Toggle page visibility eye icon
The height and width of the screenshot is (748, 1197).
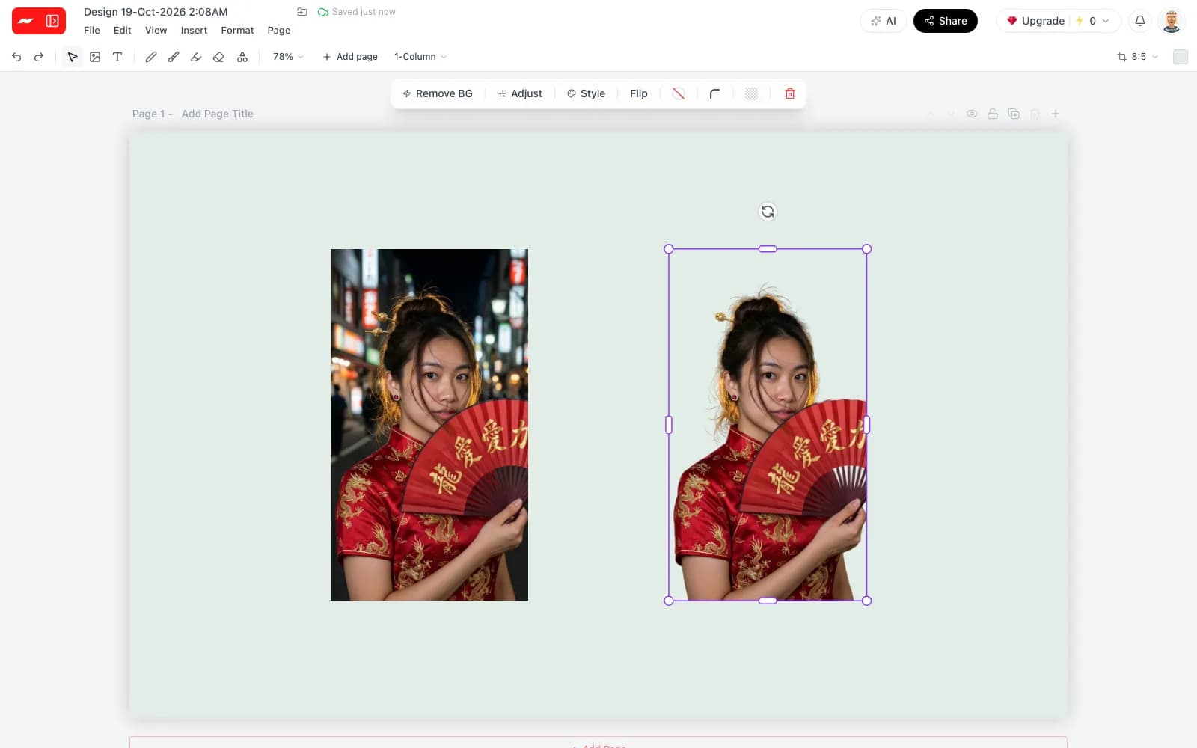point(972,114)
